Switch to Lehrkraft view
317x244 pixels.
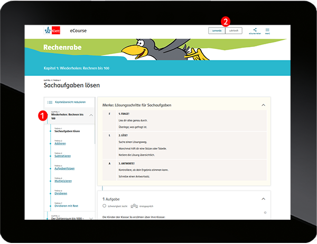(234, 31)
